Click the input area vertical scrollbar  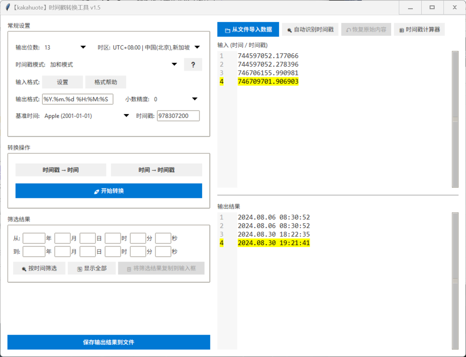coord(455,119)
